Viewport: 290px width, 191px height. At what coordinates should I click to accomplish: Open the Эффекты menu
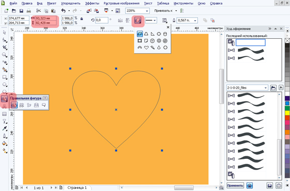[92, 3]
